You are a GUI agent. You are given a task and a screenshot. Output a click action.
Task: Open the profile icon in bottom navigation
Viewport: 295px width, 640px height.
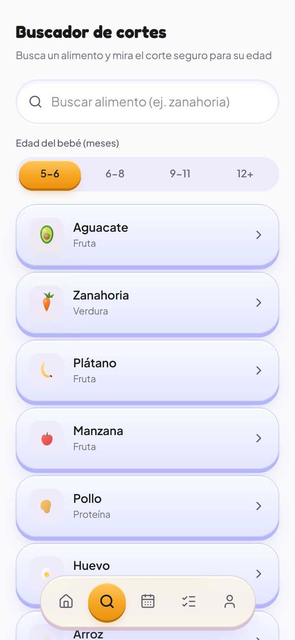click(230, 601)
